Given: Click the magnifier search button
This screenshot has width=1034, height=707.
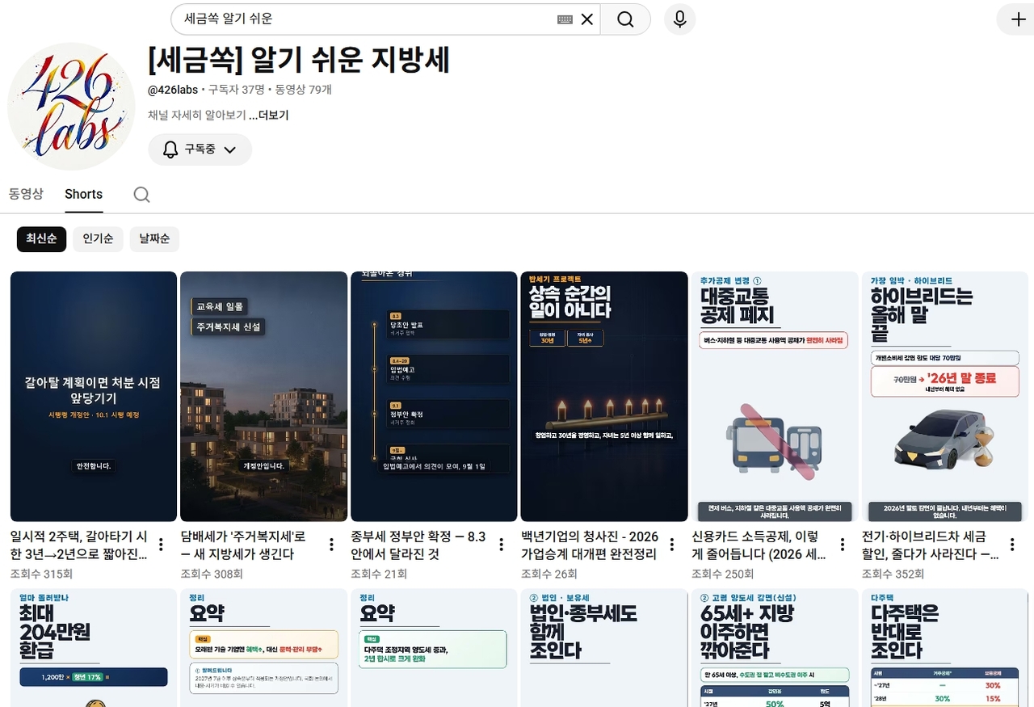Looking at the screenshot, I should point(625,19).
